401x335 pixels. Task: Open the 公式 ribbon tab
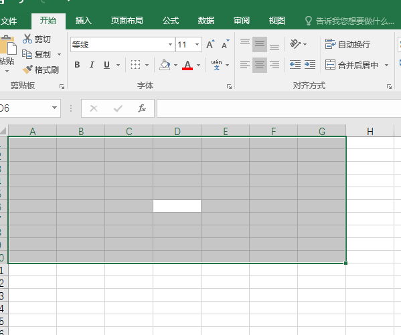click(171, 21)
